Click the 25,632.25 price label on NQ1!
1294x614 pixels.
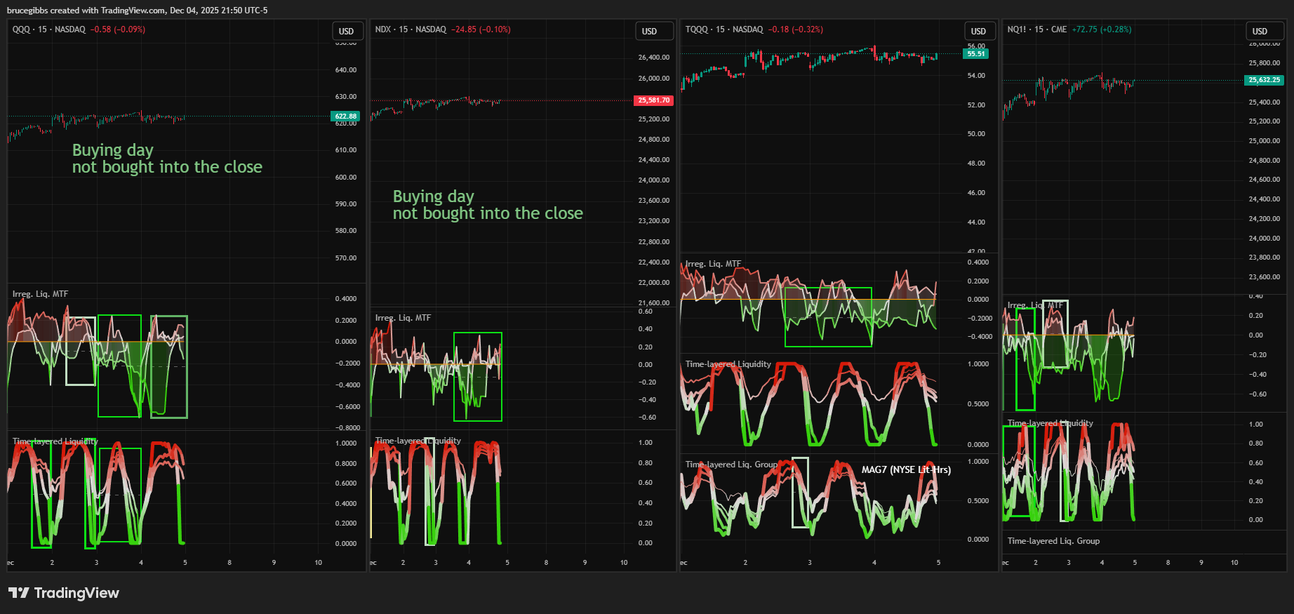[1264, 80]
